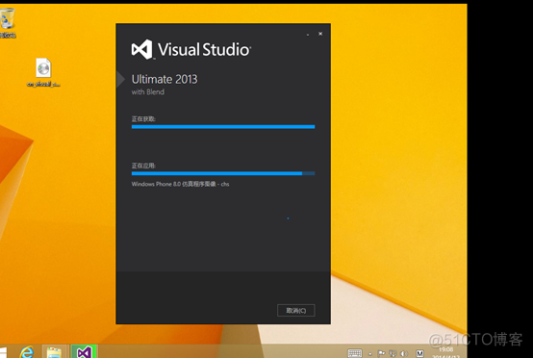Open Internet Explorer from the taskbar
533x358 pixels.
(x=27, y=352)
